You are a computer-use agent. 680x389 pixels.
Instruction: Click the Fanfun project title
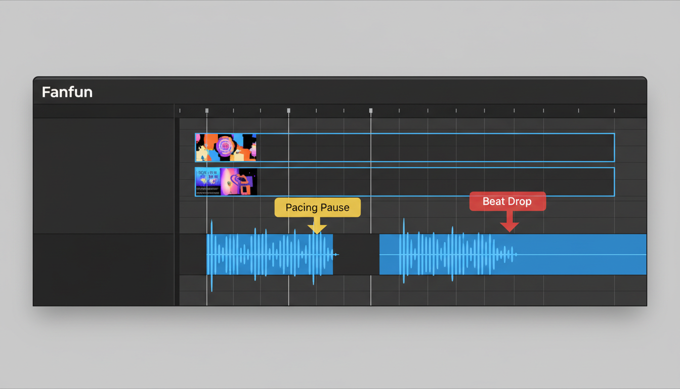pyautogui.click(x=67, y=92)
